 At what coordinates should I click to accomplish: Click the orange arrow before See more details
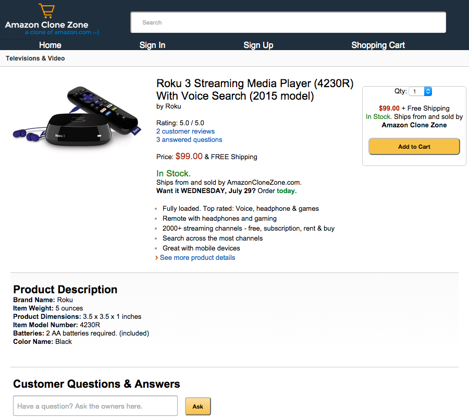[156, 258]
